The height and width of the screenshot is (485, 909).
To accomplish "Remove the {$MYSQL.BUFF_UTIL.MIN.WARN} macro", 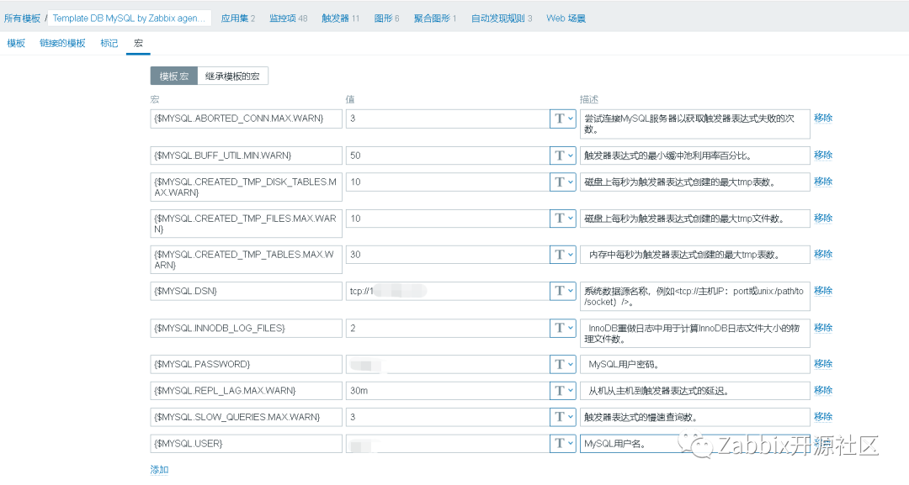I will coord(822,156).
